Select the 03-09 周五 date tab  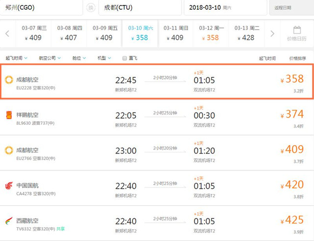click(x=105, y=33)
